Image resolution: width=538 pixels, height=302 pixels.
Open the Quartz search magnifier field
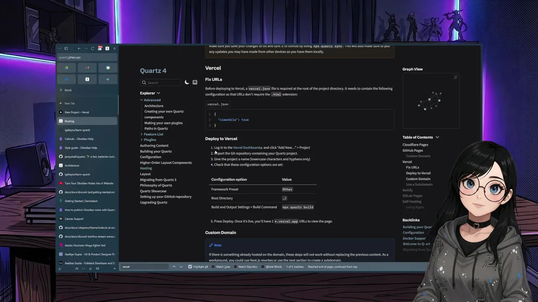161,83
